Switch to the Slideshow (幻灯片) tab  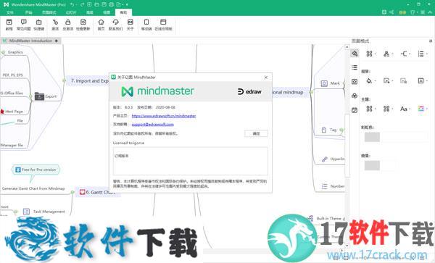(x=71, y=12)
